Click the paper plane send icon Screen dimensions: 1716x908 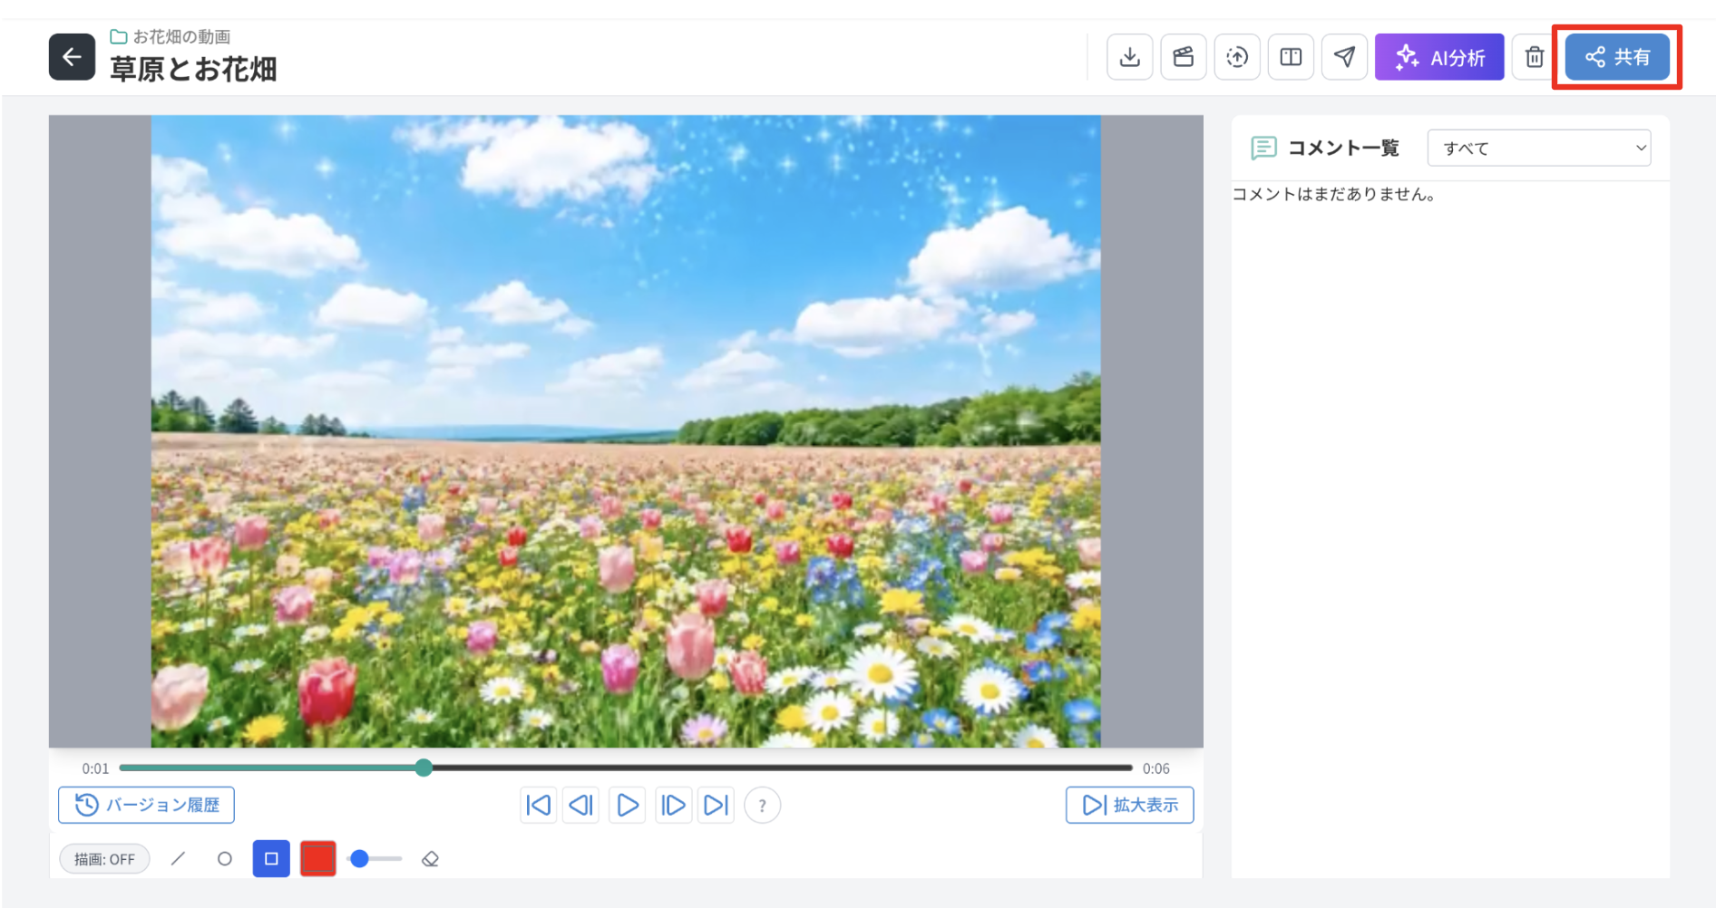point(1344,57)
